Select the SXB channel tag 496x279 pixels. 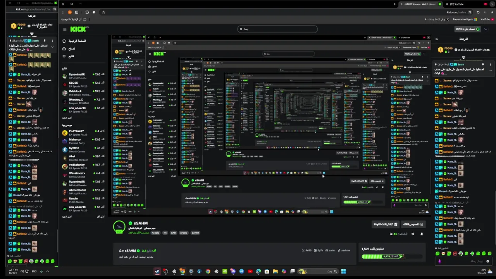[x=173, y=233]
